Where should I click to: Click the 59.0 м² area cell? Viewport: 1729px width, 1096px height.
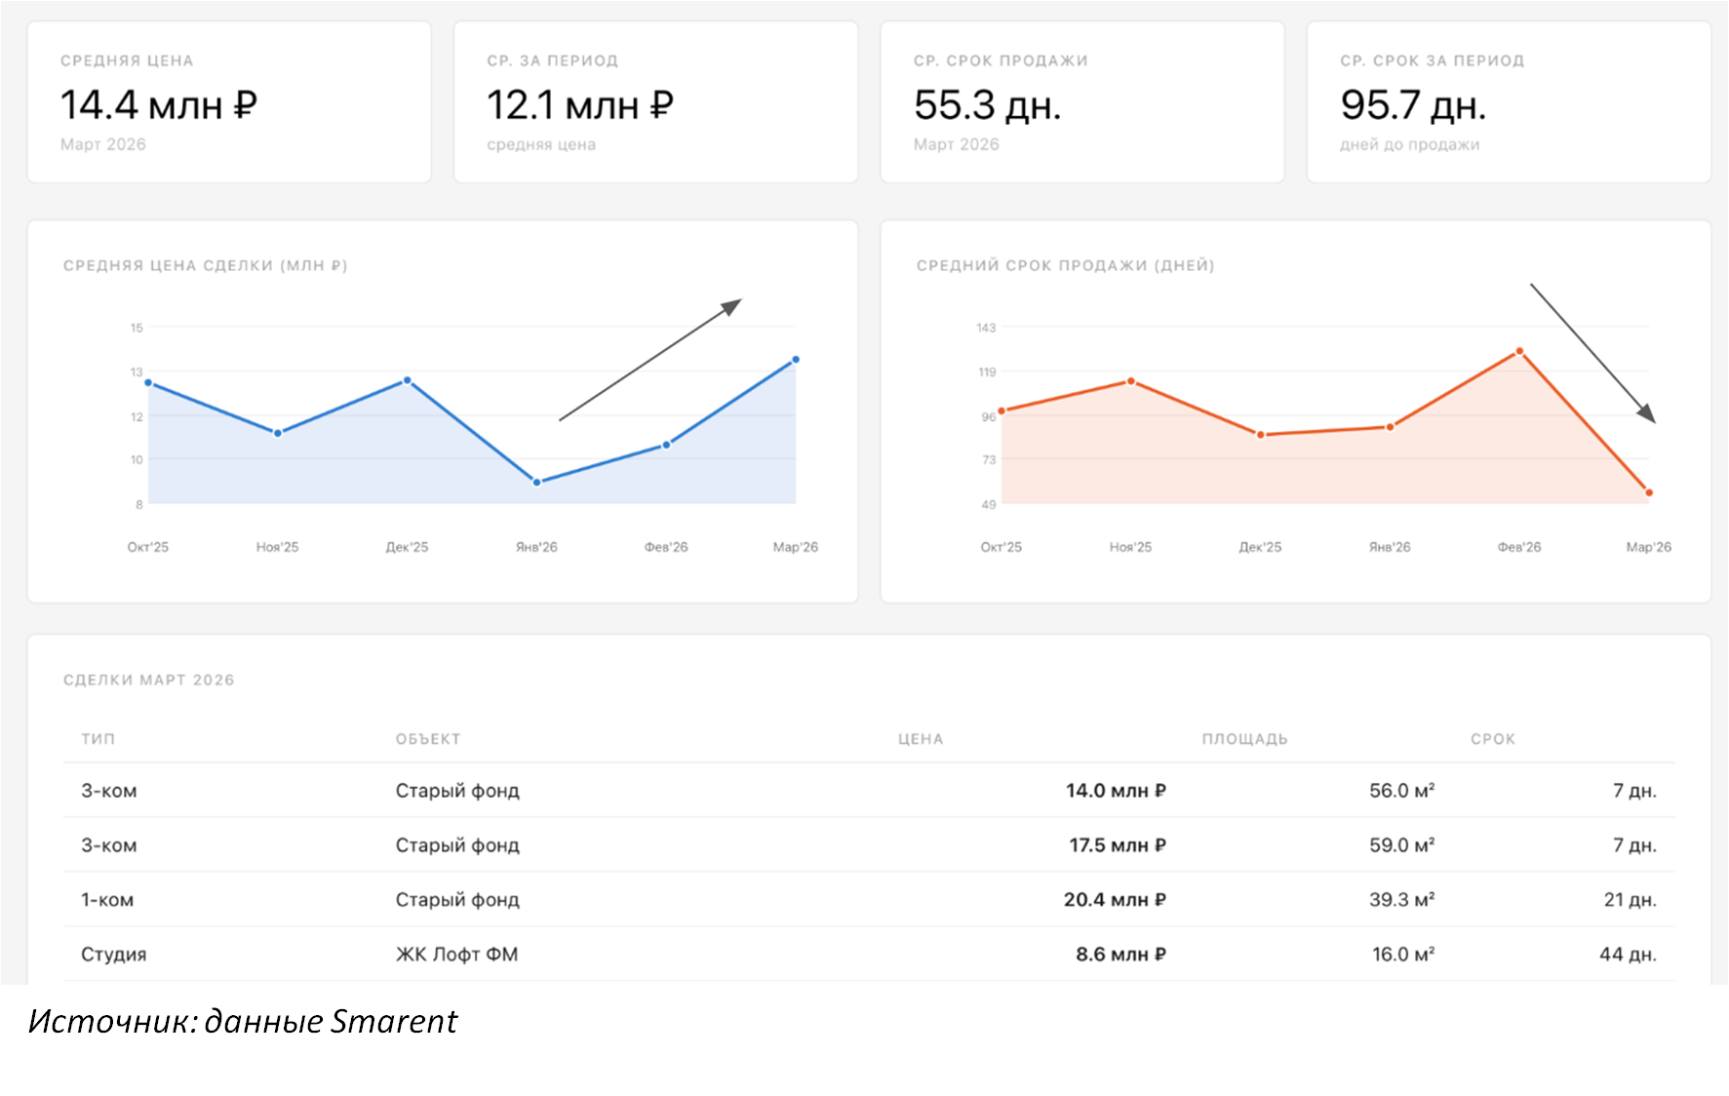[1402, 845]
